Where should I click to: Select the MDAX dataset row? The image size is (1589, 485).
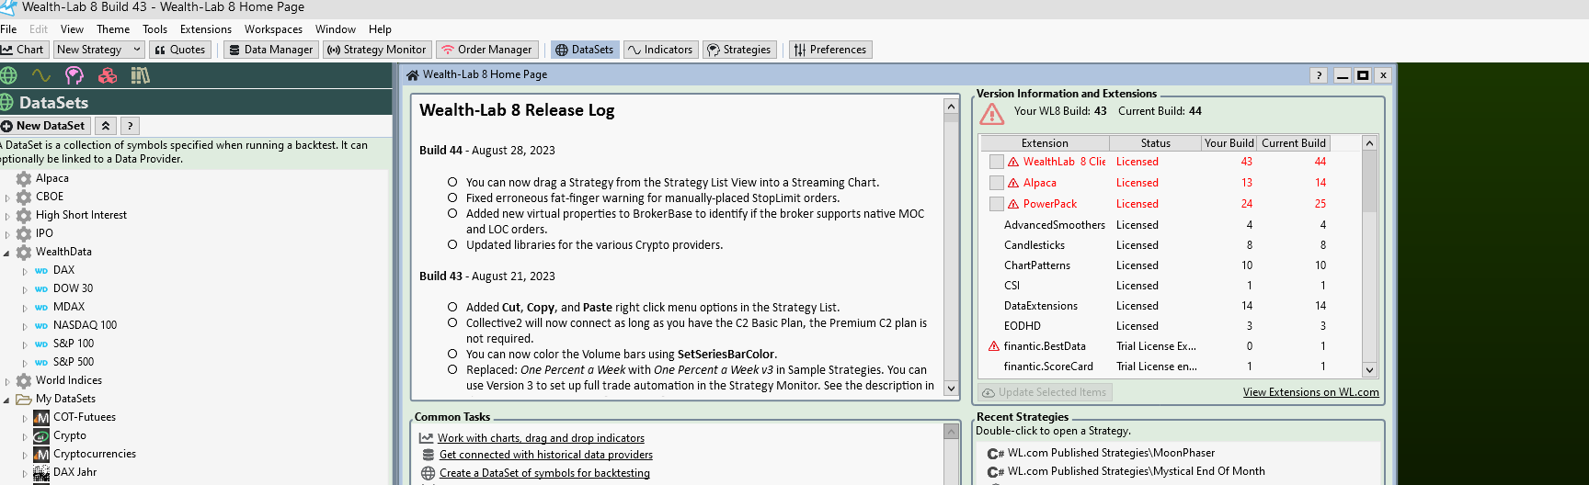click(x=69, y=307)
